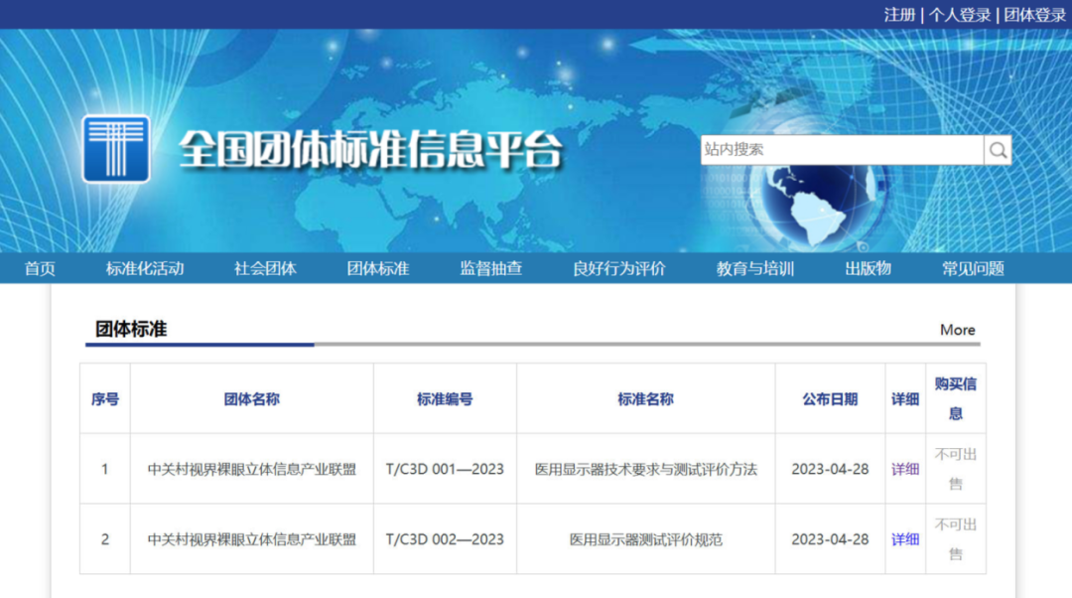Open the 社会团体 menu item
This screenshot has width=1072, height=598.
coord(265,268)
